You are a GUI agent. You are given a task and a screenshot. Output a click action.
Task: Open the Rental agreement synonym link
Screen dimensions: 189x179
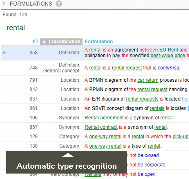(x=104, y=118)
